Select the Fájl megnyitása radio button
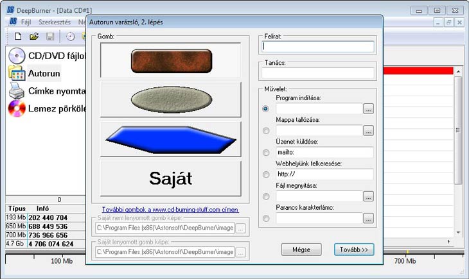469x279 pixels. [265, 196]
